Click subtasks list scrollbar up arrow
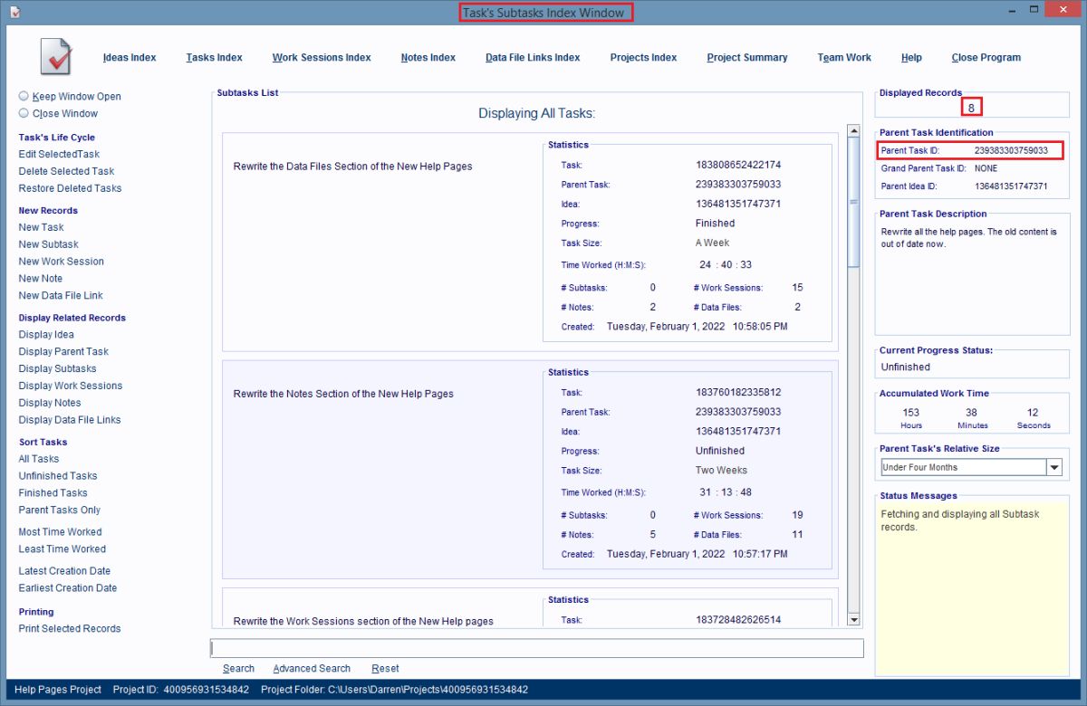This screenshot has width=1087, height=706. point(853,131)
